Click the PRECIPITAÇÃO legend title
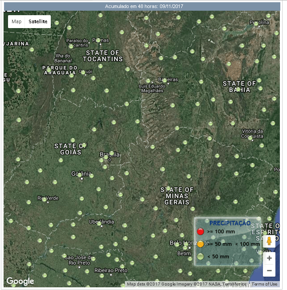This screenshot has height=290, width=287. point(230,223)
